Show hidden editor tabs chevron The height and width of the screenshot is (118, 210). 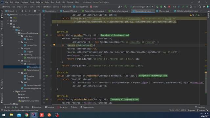[x=200, y=11]
